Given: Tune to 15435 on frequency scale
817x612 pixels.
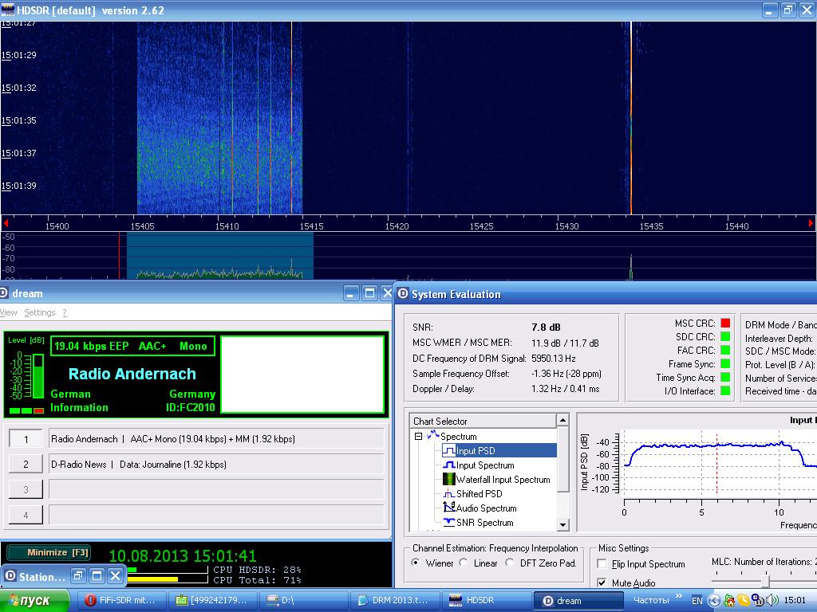Looking at the screenshot, I should click(x=651, y=226).
